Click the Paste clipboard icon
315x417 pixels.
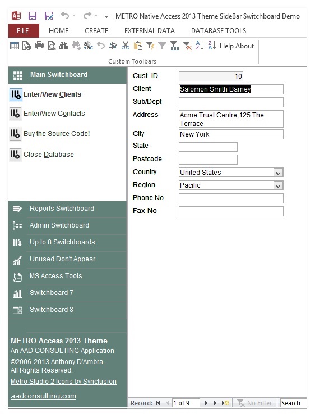click(x=138, y=46)
